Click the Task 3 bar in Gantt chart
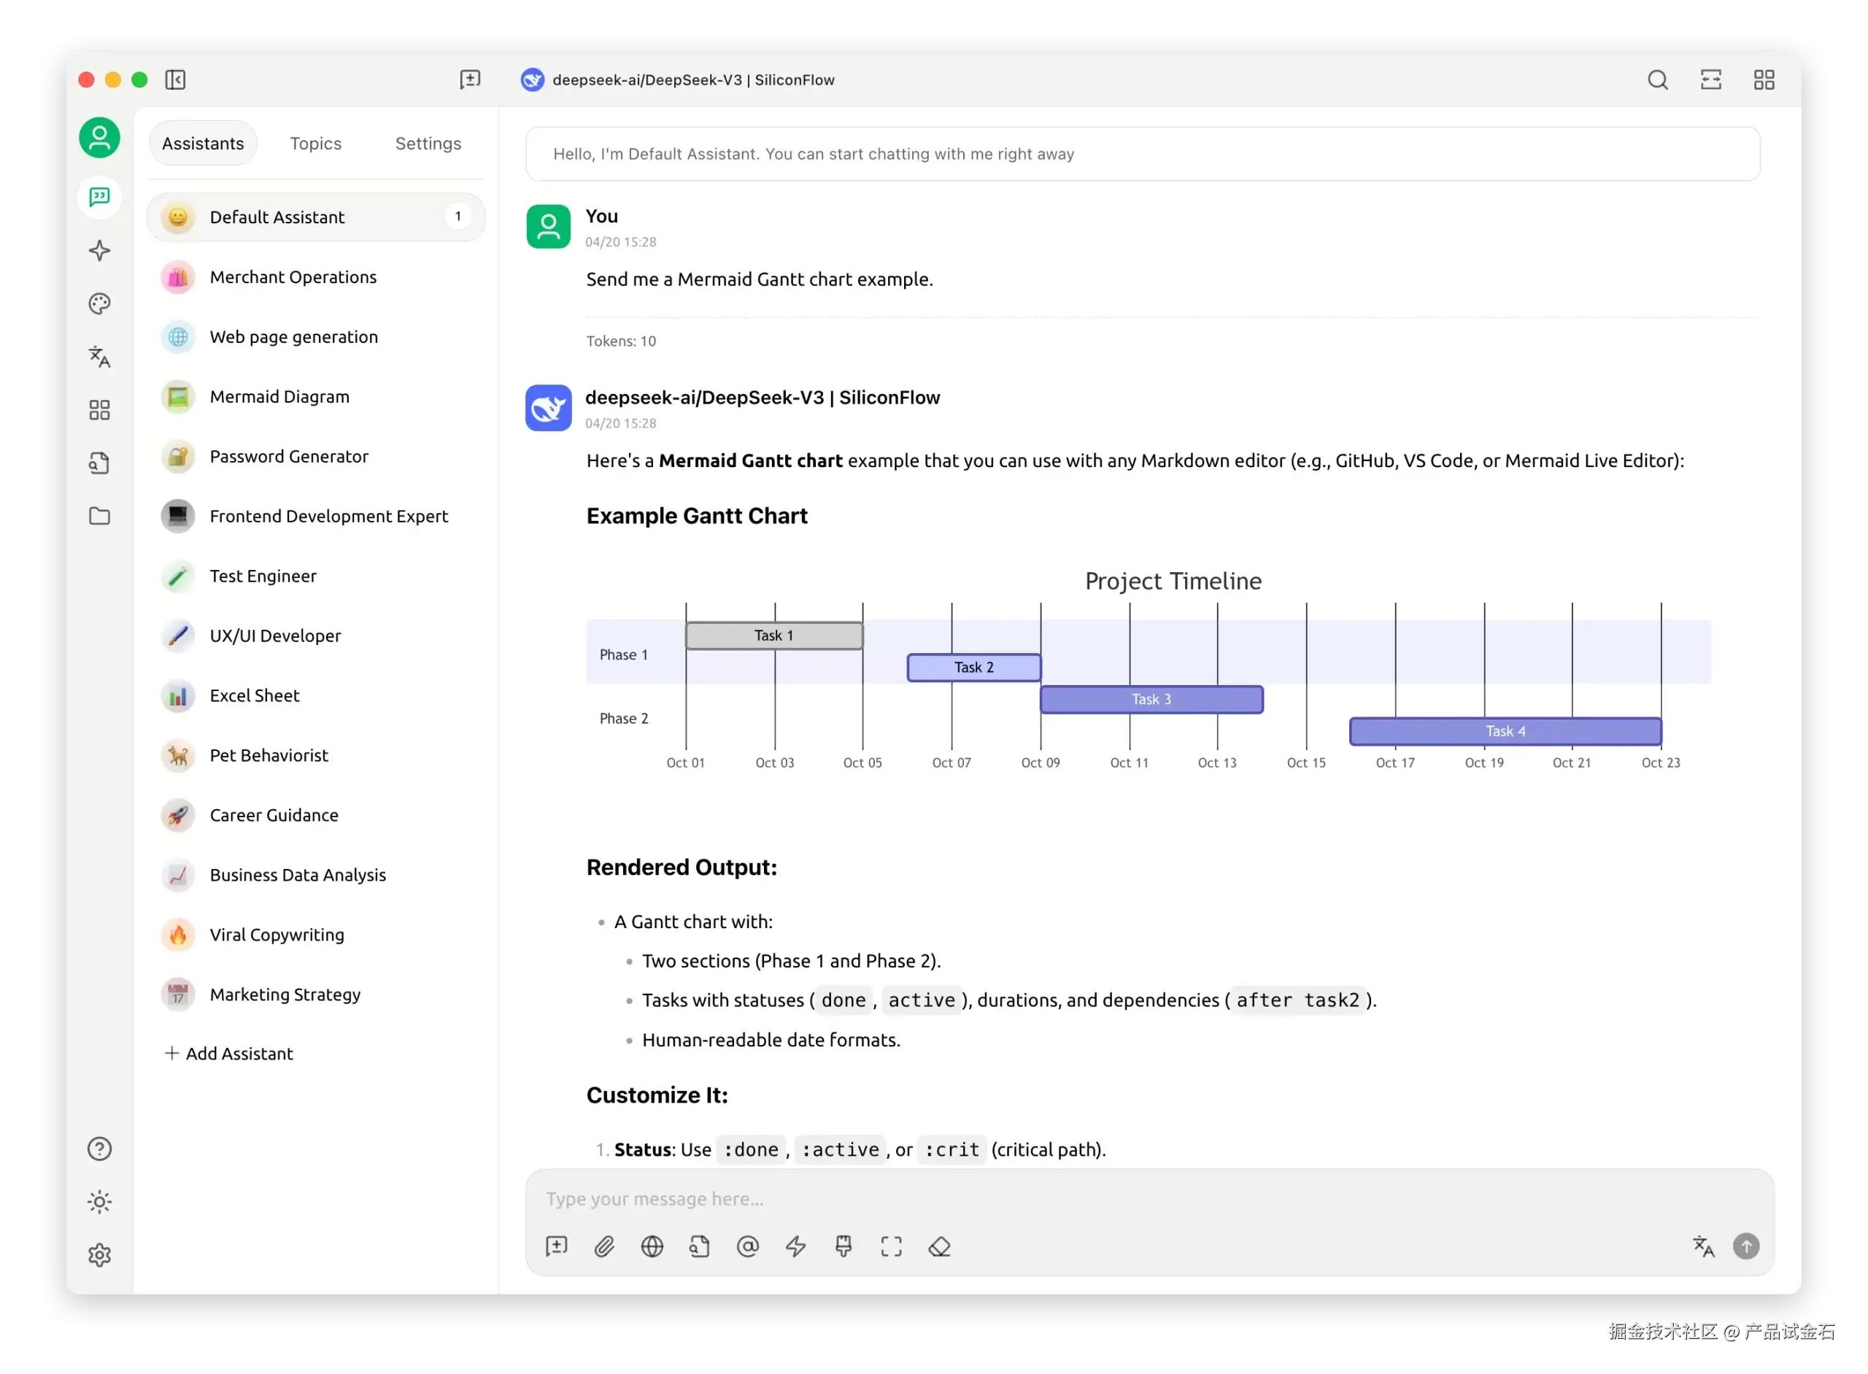The height and width of the screenshot is (1374, 1868). [x=1151, y=700]
